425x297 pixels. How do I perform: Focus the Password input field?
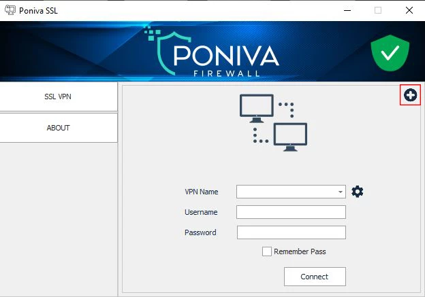291,232
